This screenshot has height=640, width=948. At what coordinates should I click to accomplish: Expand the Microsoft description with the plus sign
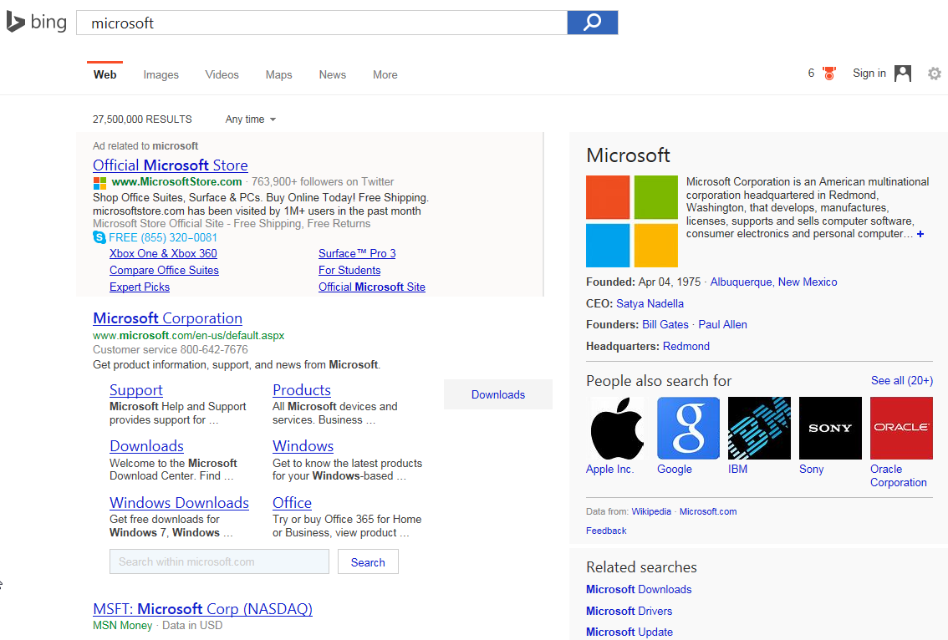[x=920, y=235]
